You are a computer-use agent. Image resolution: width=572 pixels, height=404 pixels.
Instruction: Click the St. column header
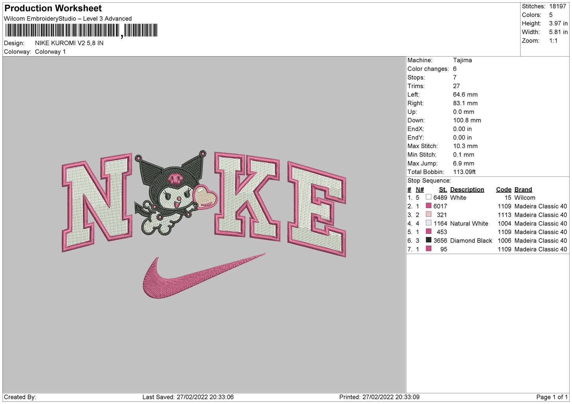point(443,190)
